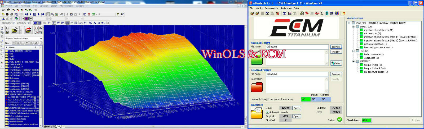Viewport: 424px width, 129px height.
Task: Click the question mark help icon in ECM toolbar
Action: pyautogui.click(x=344, y=13)
